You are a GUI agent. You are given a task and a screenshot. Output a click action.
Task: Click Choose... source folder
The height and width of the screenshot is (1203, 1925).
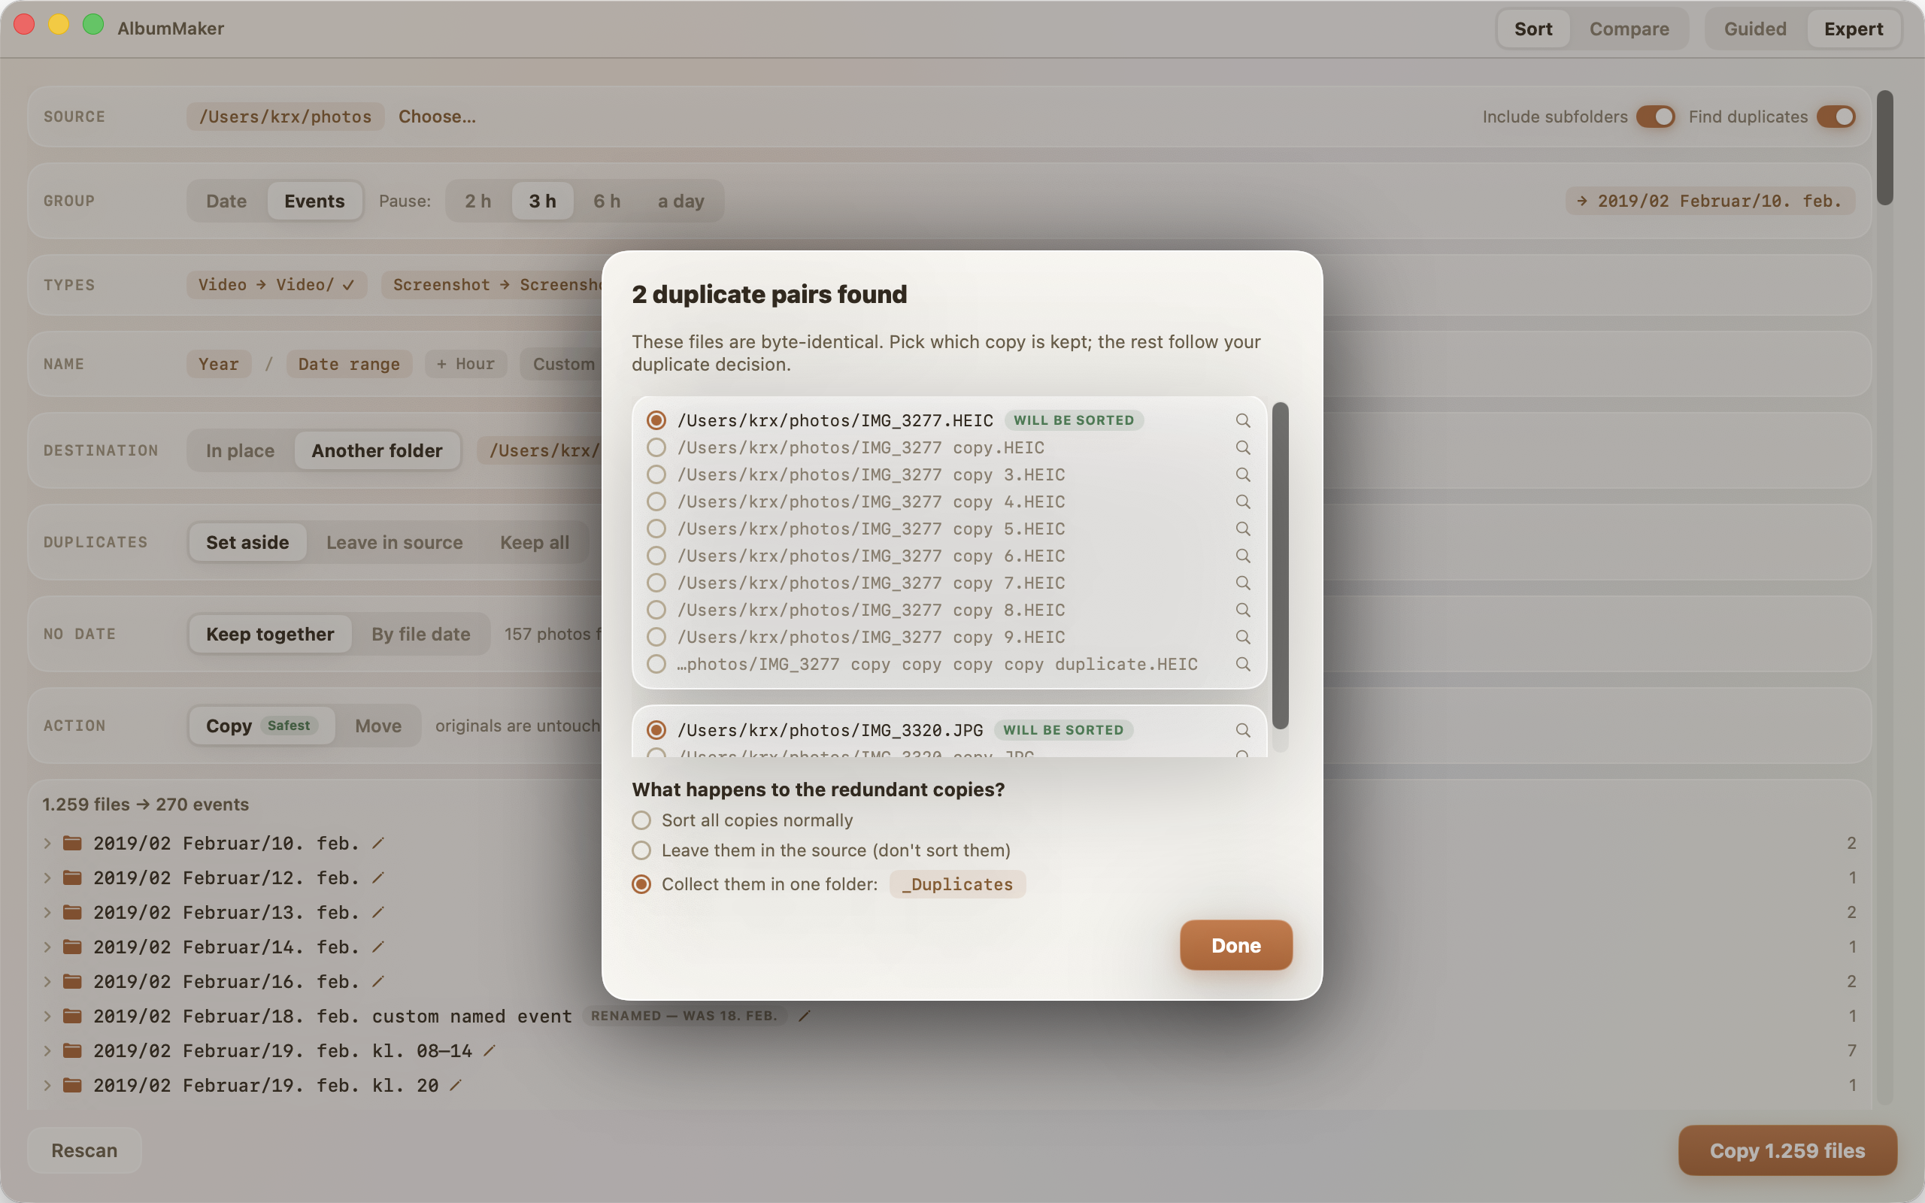click(x=437, y=116)
